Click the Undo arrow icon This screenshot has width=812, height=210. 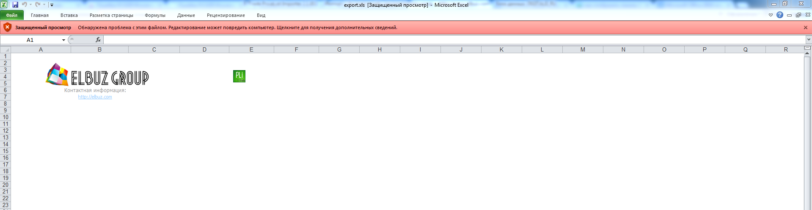(25, 5)
